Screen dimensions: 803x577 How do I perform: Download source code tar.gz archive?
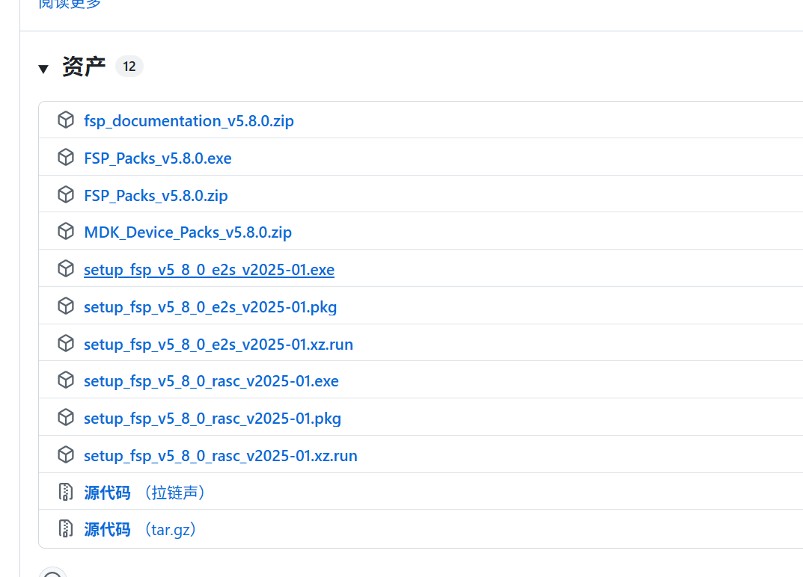[140, 529]
